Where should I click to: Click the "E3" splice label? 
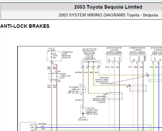147,74
